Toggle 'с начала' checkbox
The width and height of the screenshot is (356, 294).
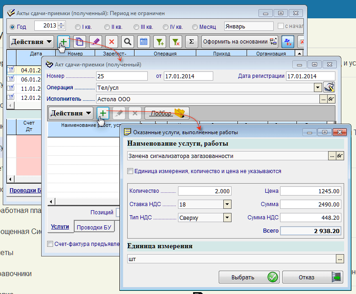tap(280, 26)
